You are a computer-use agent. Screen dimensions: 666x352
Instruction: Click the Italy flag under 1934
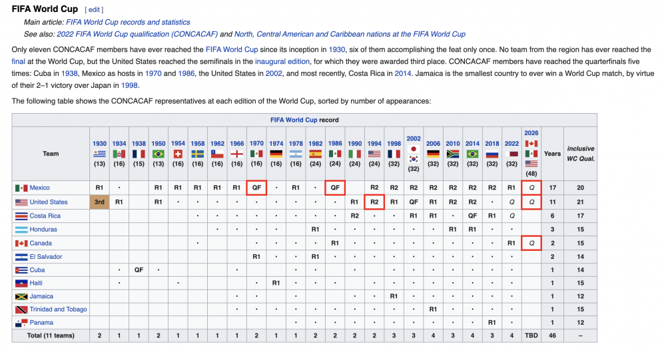[119, 154]
